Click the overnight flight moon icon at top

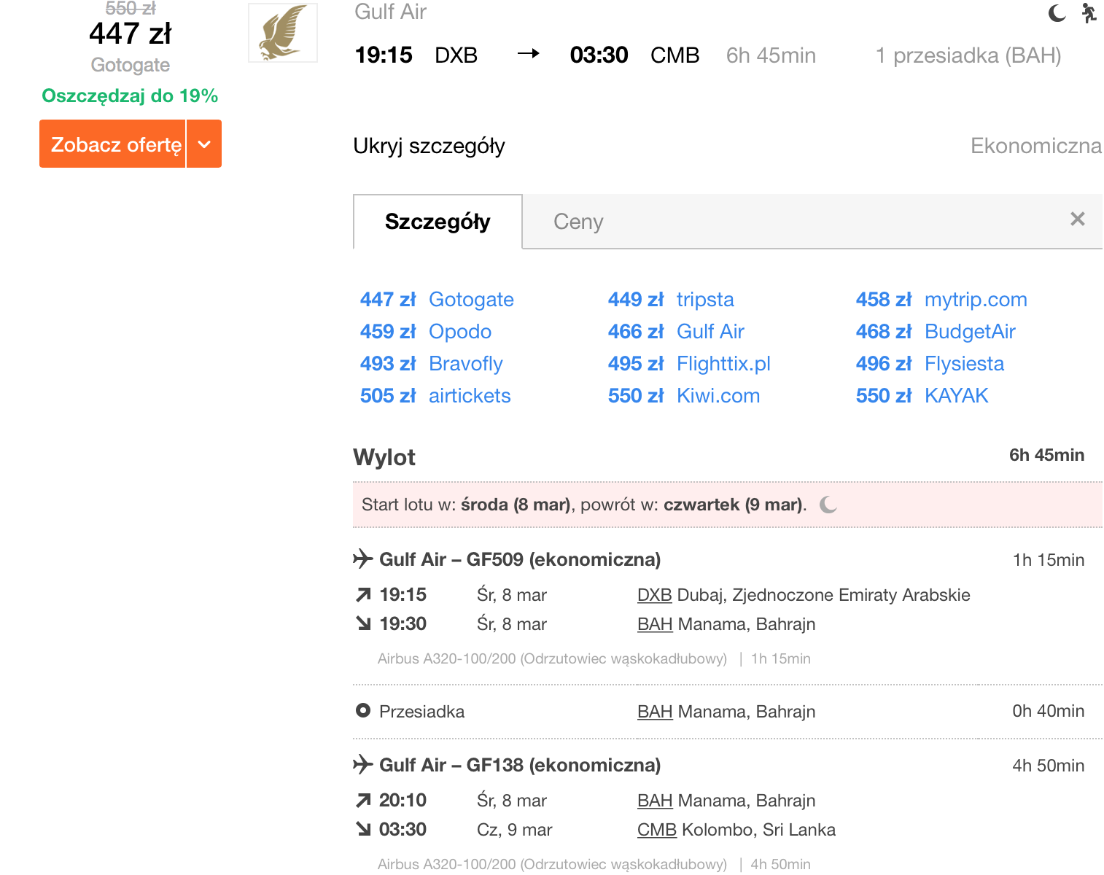coord(1057,13)
